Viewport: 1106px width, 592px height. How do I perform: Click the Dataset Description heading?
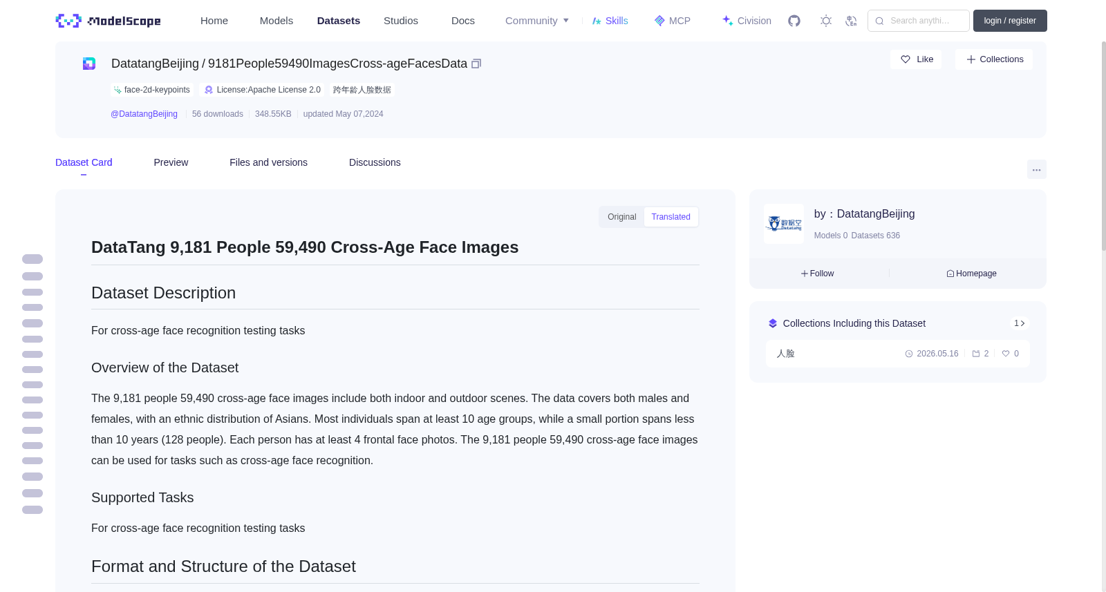163,293
